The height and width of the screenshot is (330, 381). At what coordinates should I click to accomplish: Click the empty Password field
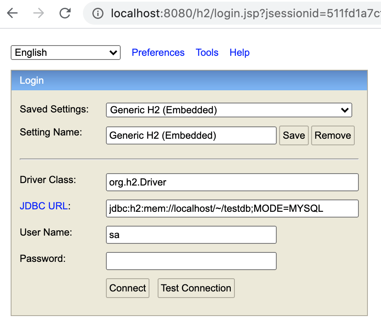click(x=191, y=261)
